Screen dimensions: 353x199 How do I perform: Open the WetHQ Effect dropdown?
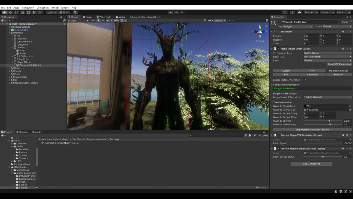(x=328, y=61)
